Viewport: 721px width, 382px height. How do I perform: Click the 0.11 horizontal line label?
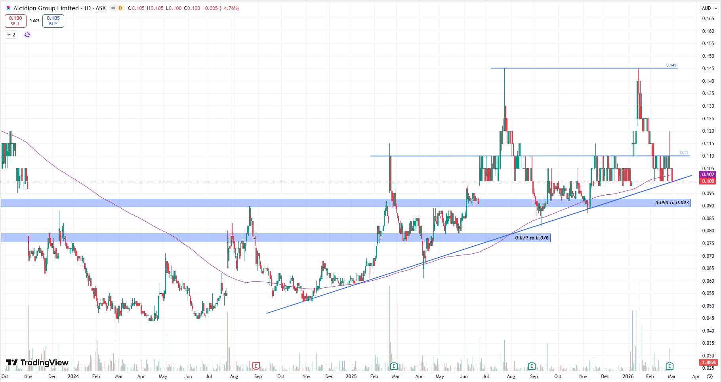tap(684, 153)
